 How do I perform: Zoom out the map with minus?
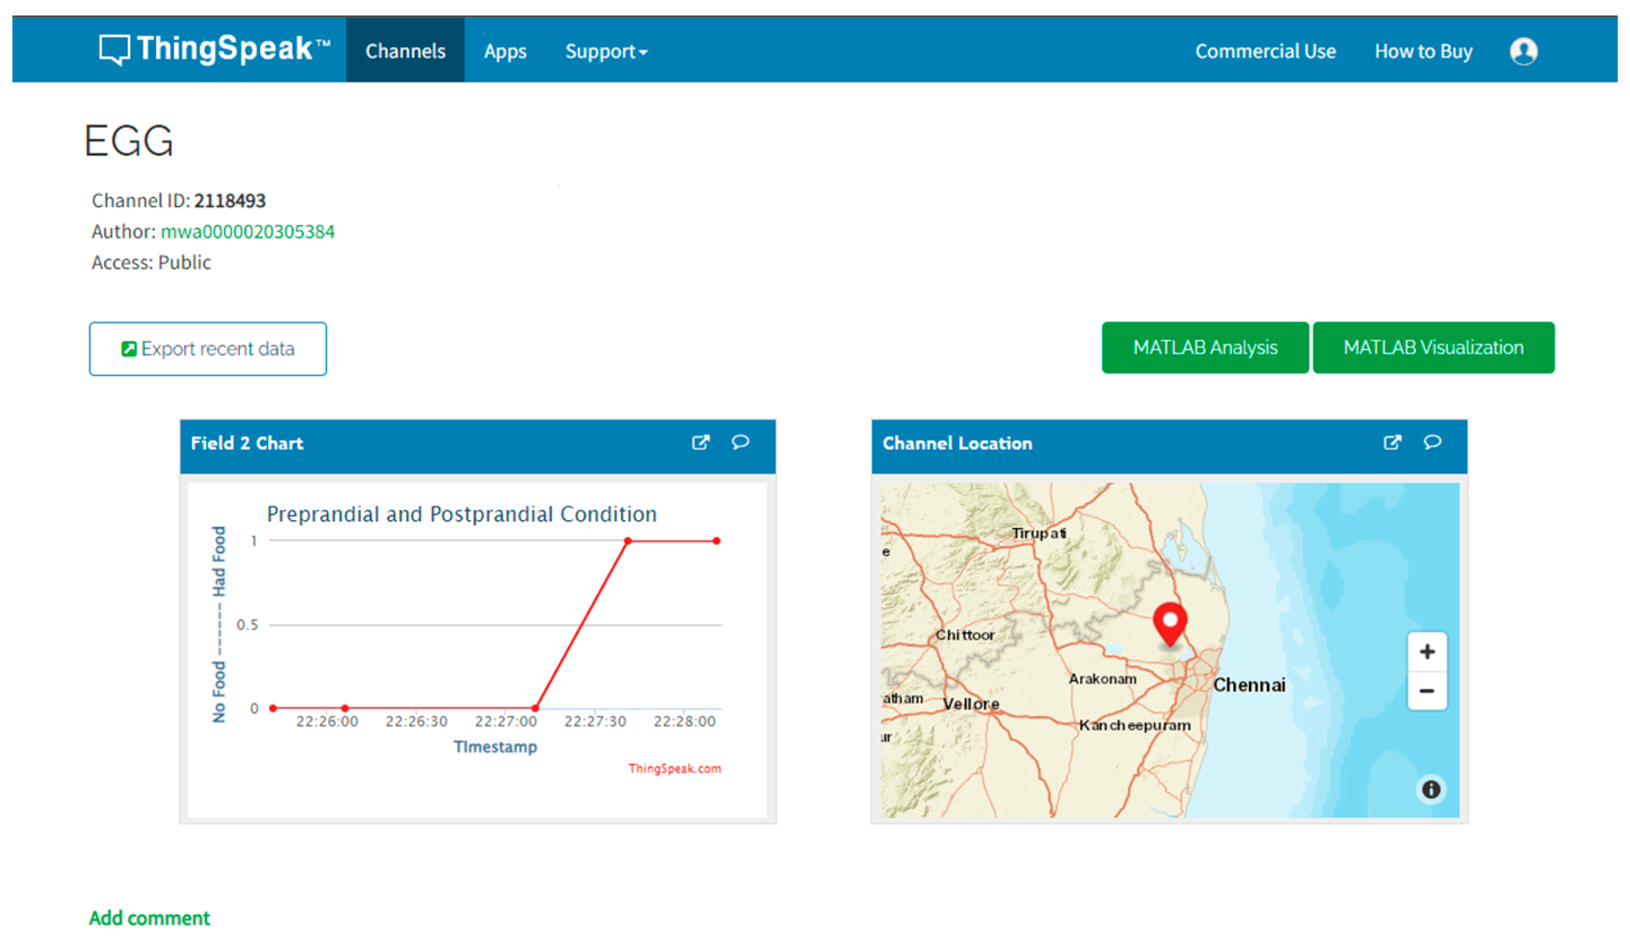coord(1427,690)
